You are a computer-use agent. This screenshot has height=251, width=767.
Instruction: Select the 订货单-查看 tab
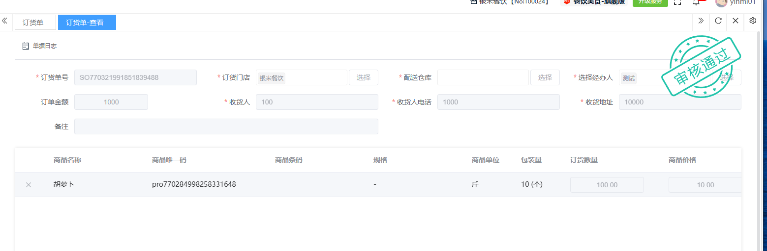pos(87,23)
